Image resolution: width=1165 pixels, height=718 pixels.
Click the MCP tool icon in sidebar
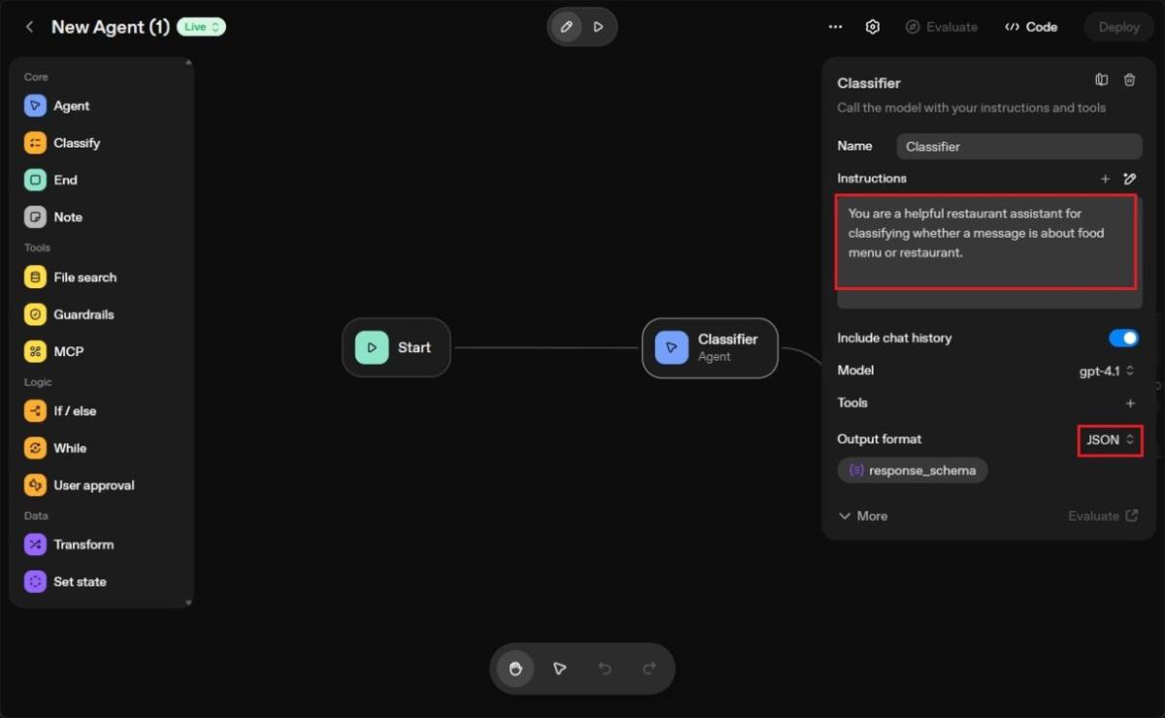tap(35, 351)
